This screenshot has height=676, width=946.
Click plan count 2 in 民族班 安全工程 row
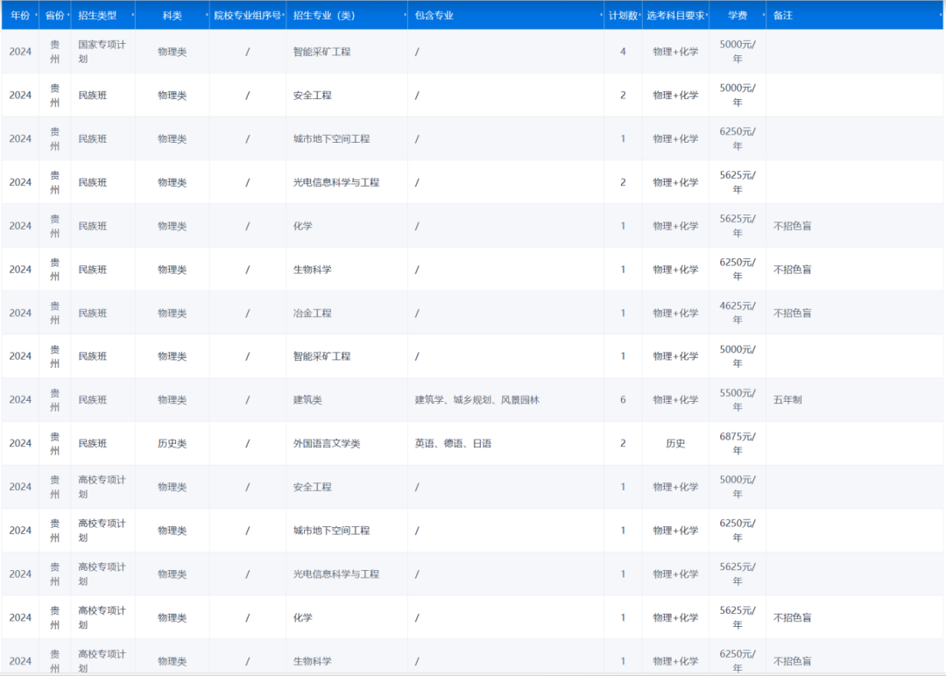(x=623, y=95)
